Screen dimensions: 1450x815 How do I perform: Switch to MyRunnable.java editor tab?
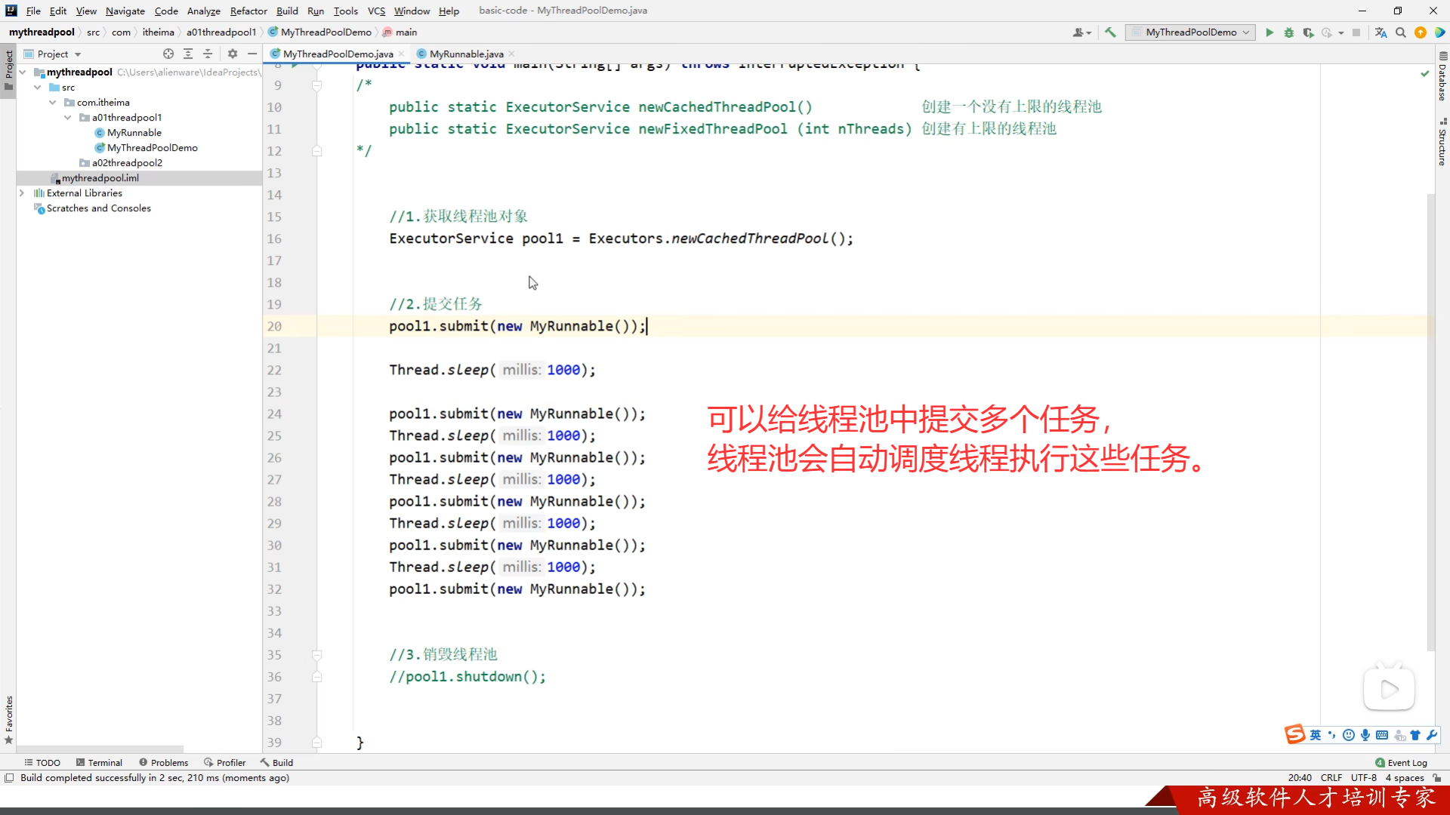point(466,54)
